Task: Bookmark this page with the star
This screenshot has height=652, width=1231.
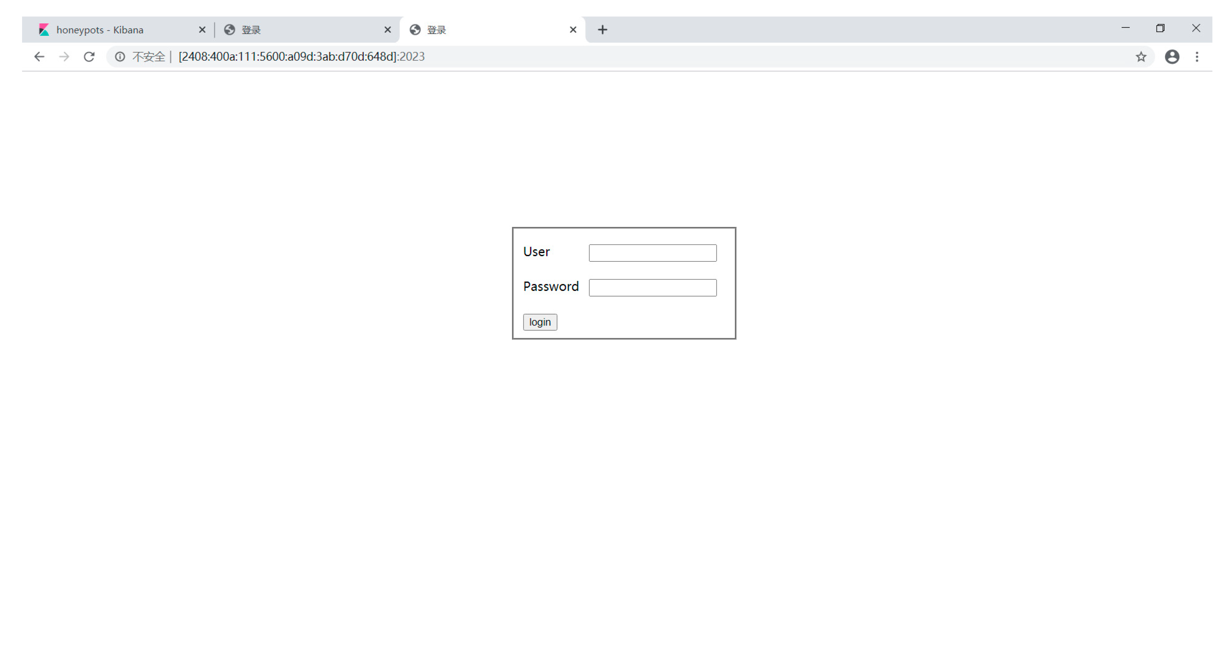Action: pos(1141,57)
